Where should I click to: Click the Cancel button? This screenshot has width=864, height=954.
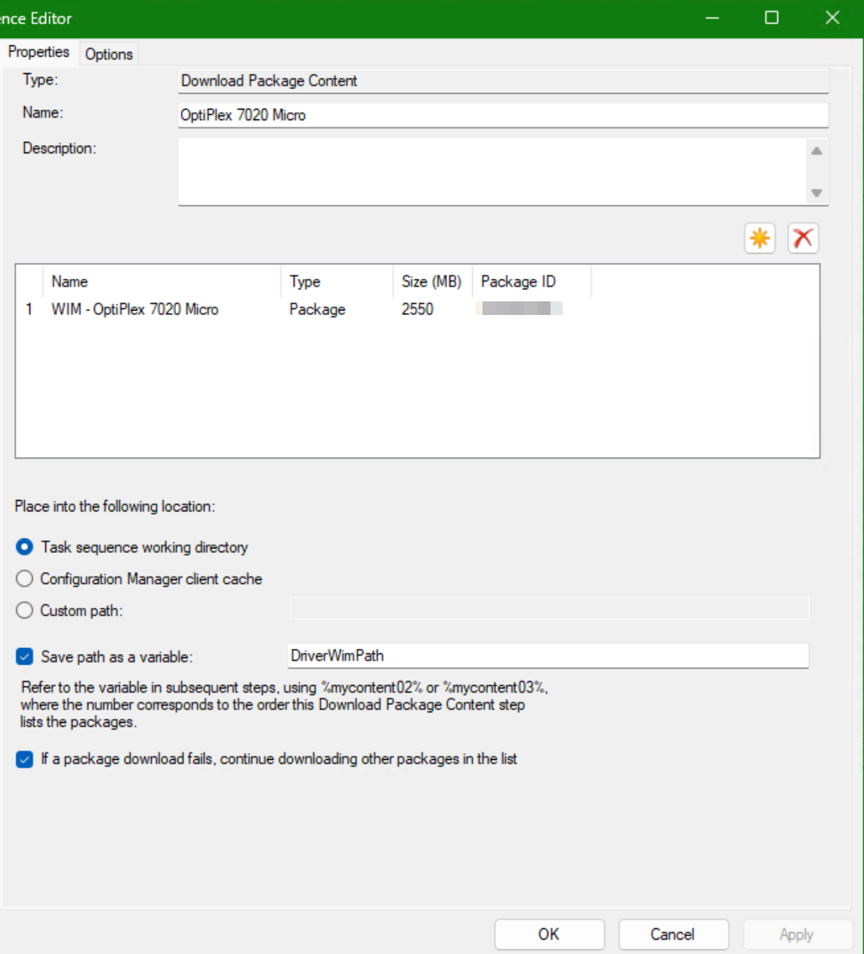(x=673, y=934)
